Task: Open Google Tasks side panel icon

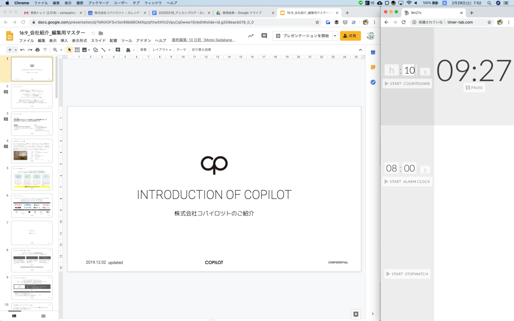Action: (x=373, y=82)
